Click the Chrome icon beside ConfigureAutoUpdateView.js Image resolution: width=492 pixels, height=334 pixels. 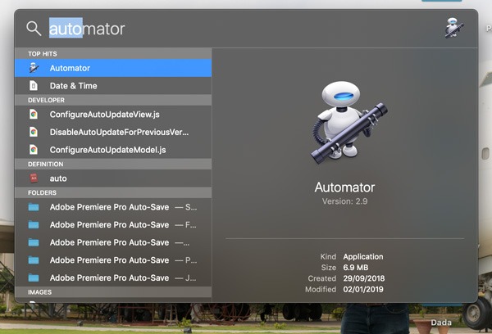34,115
